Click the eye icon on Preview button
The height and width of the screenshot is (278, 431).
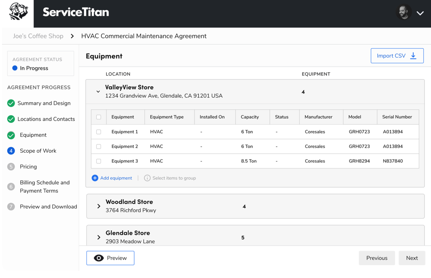click(99, 258)
